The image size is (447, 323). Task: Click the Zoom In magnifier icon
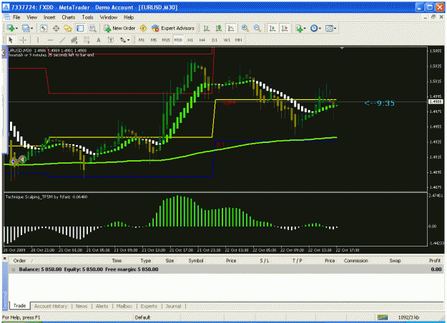point(245,28)
